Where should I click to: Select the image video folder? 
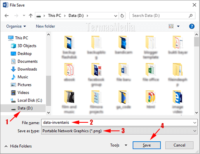[x=178, y=102]
